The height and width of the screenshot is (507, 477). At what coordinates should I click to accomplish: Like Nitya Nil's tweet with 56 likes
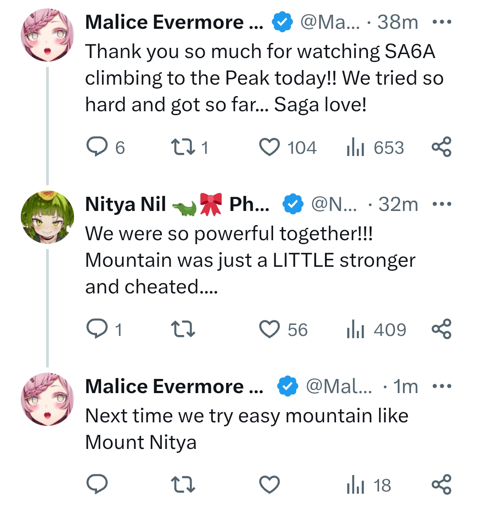point(270,330)
